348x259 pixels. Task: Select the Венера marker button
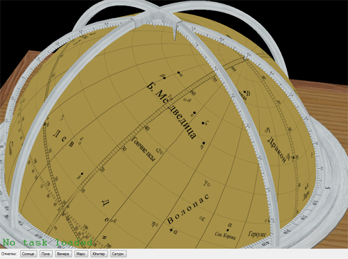63,254
